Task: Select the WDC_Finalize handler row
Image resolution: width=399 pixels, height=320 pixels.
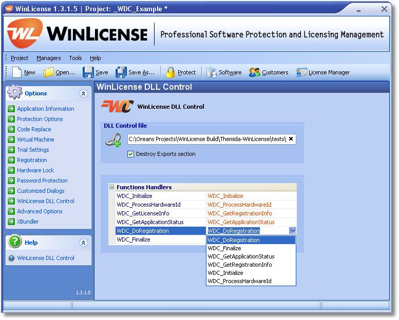Action: click(161, 239)
